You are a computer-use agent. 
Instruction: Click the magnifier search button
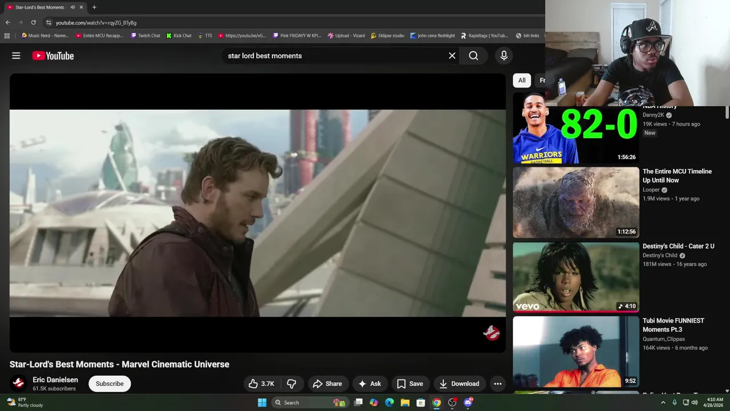click(473, 56)
